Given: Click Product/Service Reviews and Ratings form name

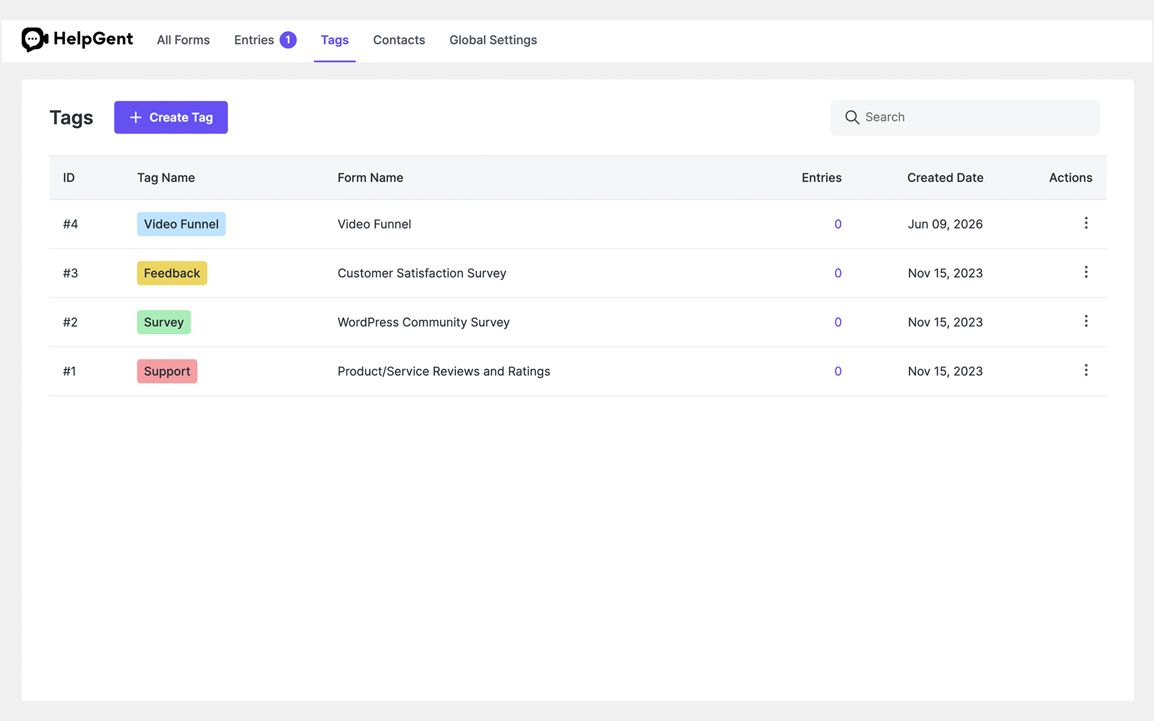Looking at the screenshot, I should (444, 371).
